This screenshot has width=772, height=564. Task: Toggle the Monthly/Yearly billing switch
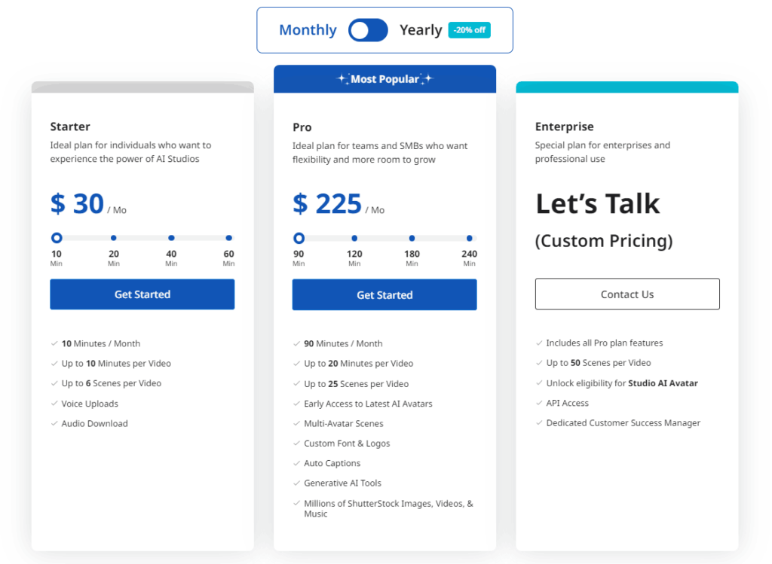point(368,30)
